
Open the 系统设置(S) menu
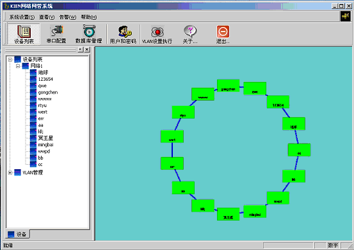22,17
